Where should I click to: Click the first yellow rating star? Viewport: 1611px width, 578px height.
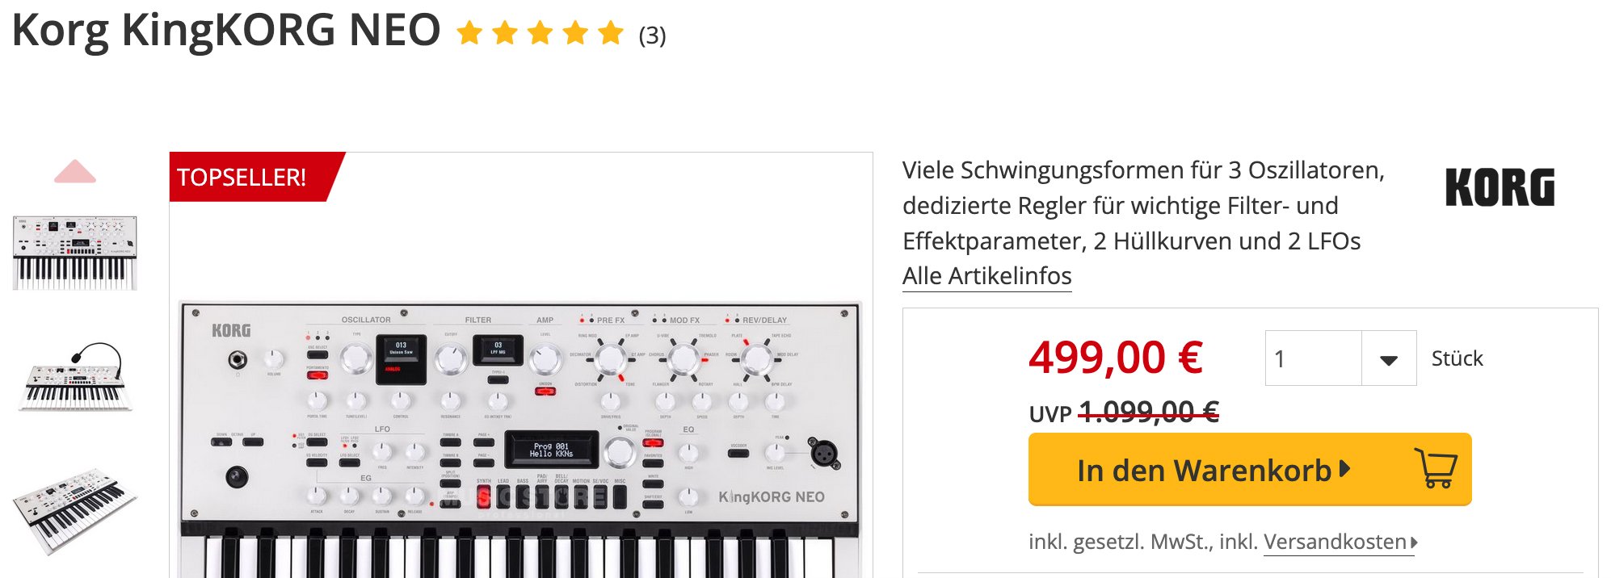coord(469,34)
